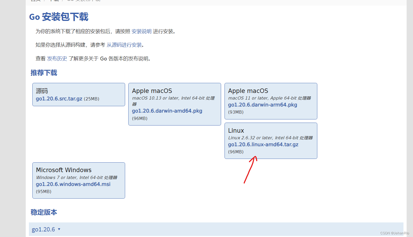This screenshot has width=413, height=237.
Task: Click the 源码 download card
Action: pyautogui.click(x=78, y=95)
